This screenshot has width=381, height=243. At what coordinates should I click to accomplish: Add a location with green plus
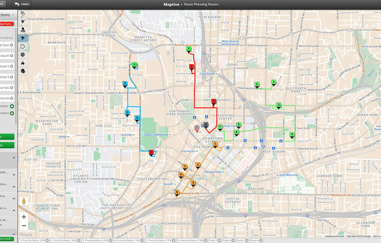click(x=12, y=106)
